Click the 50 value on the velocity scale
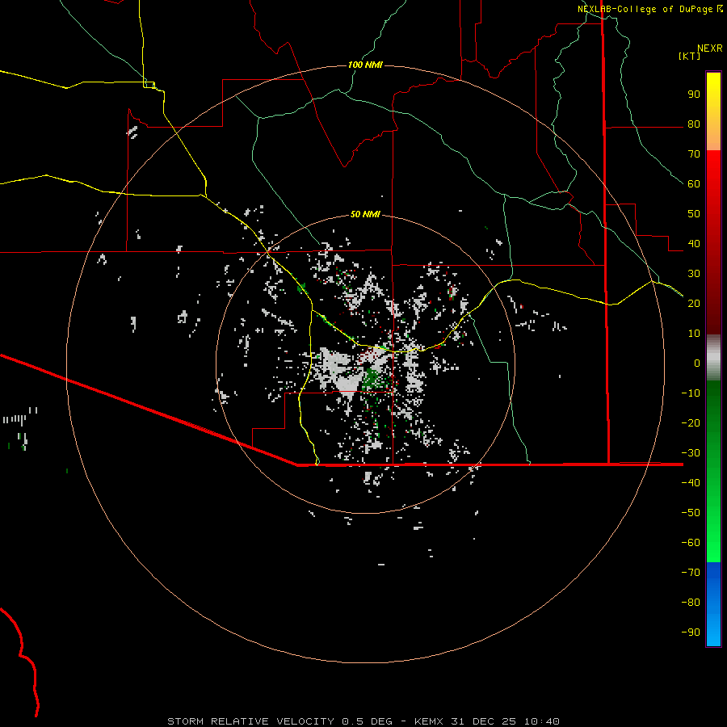The width and height of the screenshot is (727, 727). pyautogui.click(x=694, y=214)
